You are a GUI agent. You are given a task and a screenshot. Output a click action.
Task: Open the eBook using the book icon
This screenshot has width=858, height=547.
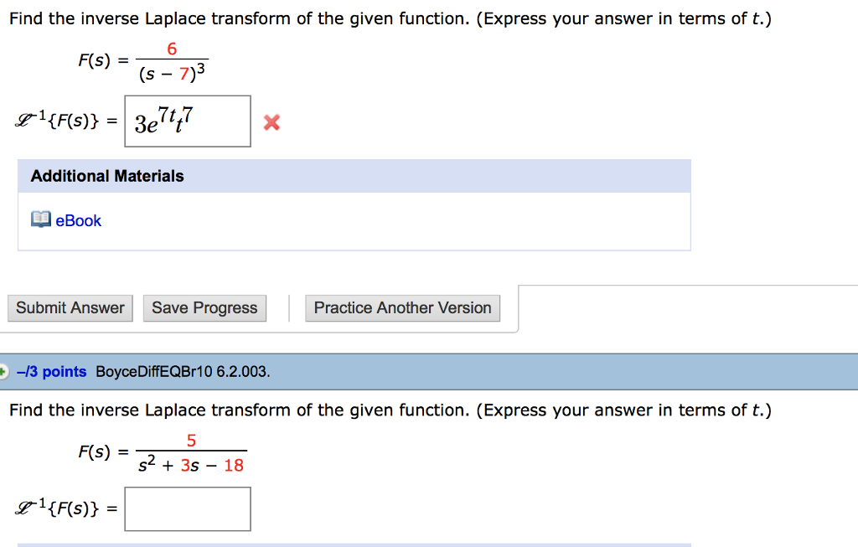pyautogui.click(x=39, y=219)
